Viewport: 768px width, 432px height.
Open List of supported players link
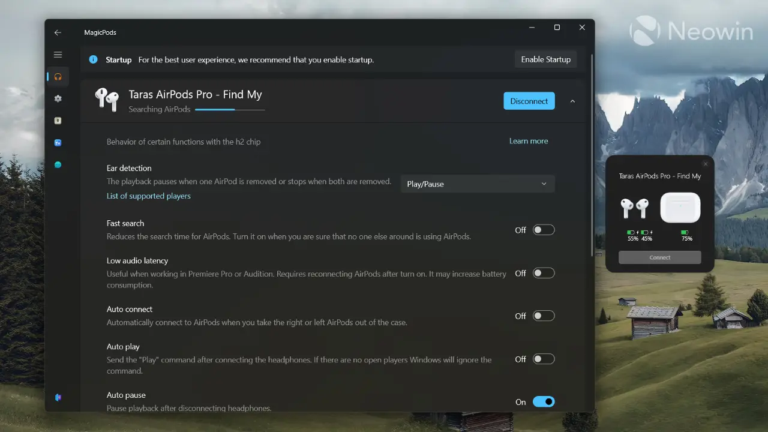(x=148, y=196)
